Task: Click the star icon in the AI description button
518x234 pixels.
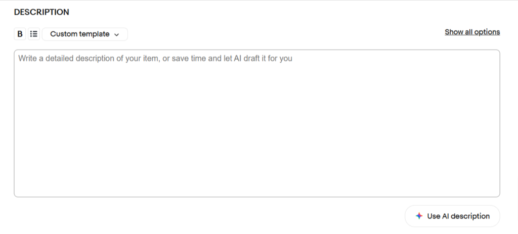Action: click(419, 216)
